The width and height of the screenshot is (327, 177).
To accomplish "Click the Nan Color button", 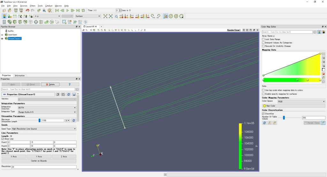I will pos(294,106).
